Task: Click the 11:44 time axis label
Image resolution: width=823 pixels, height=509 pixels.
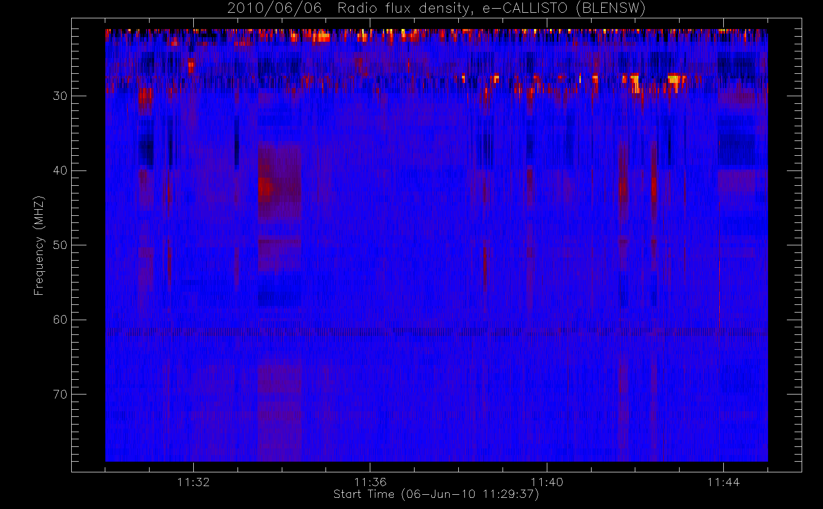Action: [723, 482]
